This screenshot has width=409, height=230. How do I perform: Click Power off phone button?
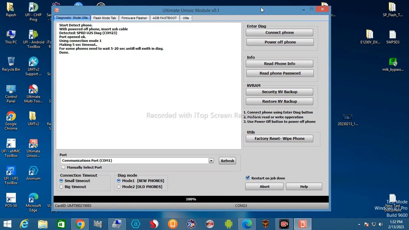[280, 42]
